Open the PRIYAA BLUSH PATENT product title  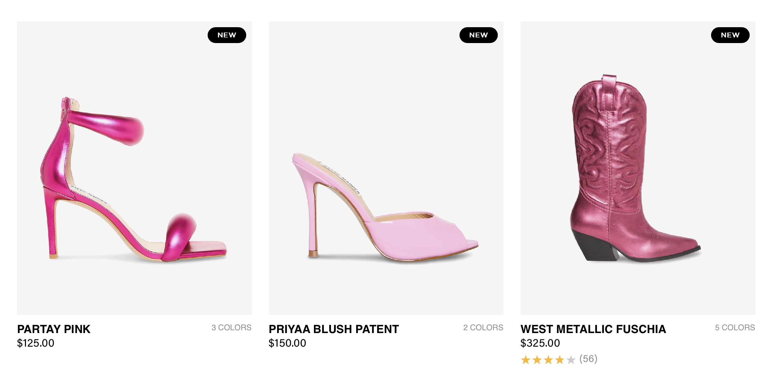[333, 329]
